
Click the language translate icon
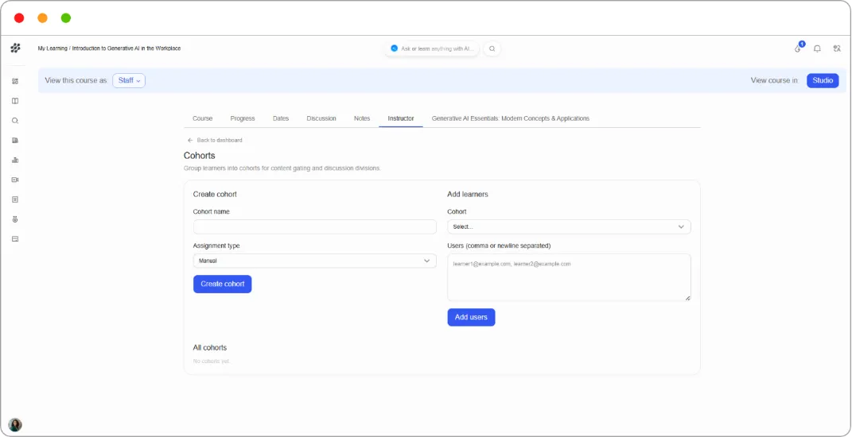click(x=837, y=48)
